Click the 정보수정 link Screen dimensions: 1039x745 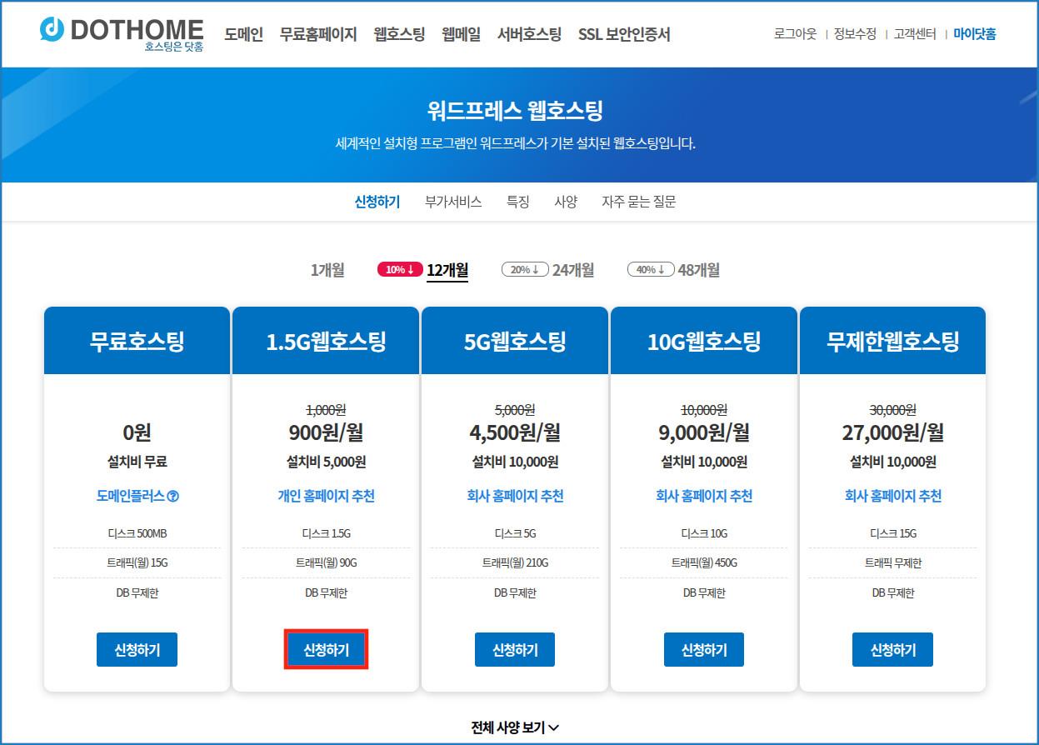pos(855,34)
